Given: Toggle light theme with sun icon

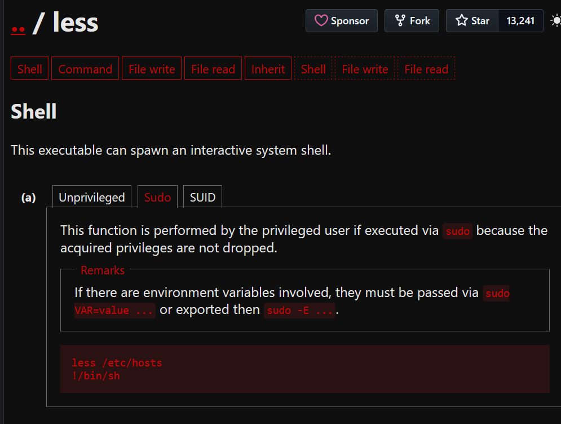Looking at the screenshot, I should click(x=555, y=20).
